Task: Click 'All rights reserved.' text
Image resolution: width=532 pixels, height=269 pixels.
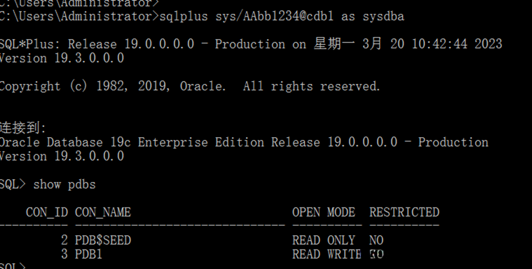Action: point(312,86)
